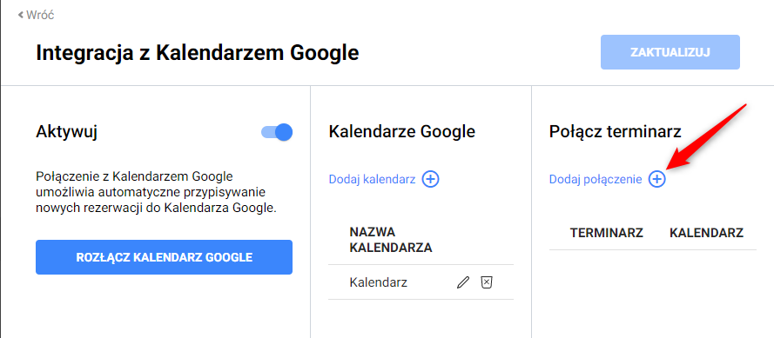Select the Kalendarz row name in the list
Image resolution: width=774 pixels, height=338 pixels.
(378, 282)
